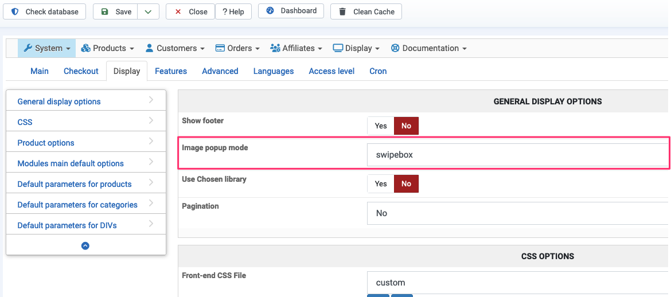
Task: Open the Pagination dropdown
Action: (x=516, y=213)
